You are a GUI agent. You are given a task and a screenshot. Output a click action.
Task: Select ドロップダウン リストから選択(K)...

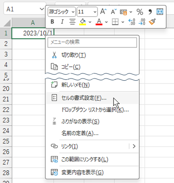coord(92,110)
